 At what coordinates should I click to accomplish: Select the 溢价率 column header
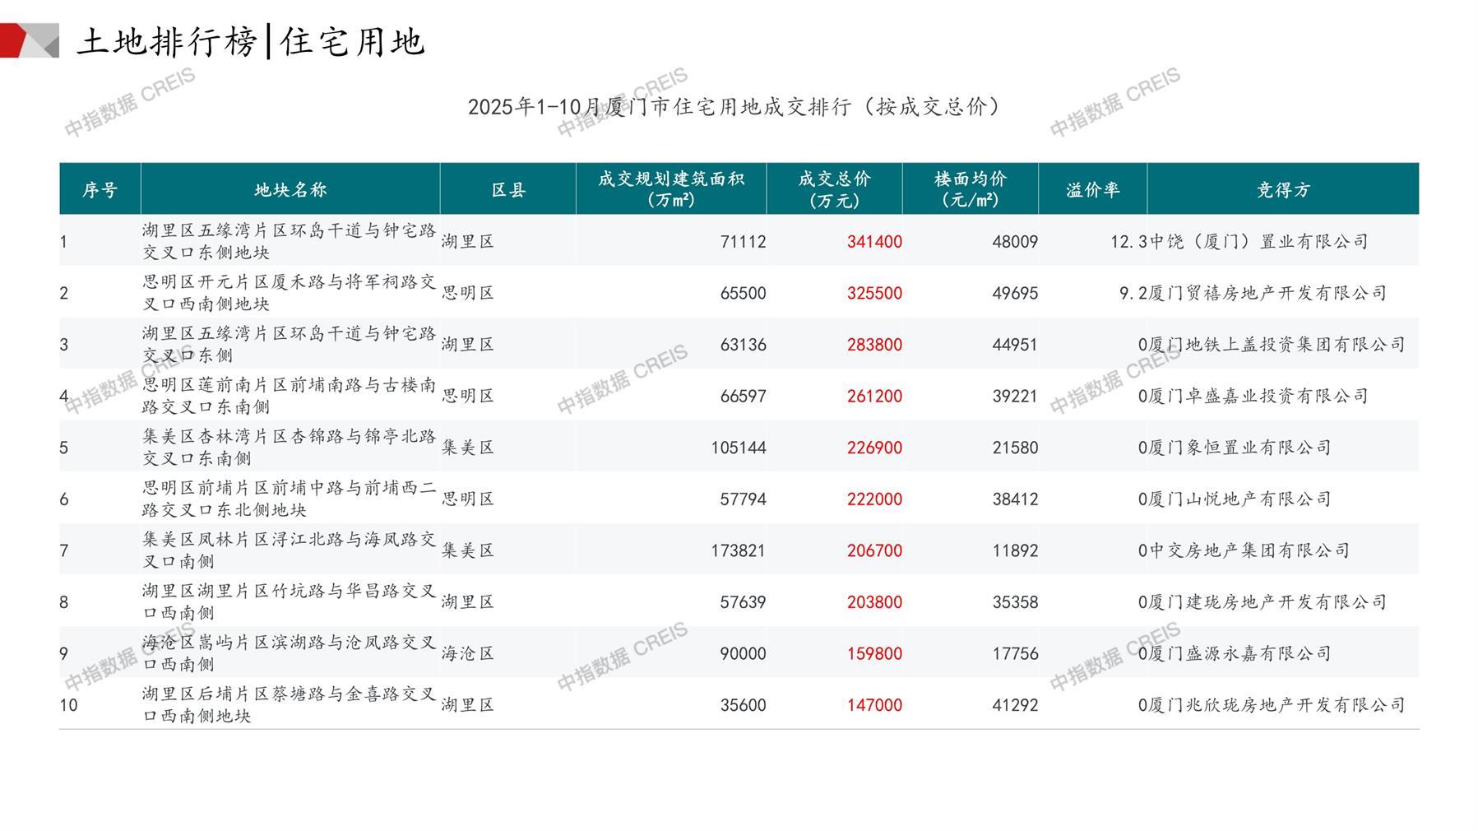1092,190
